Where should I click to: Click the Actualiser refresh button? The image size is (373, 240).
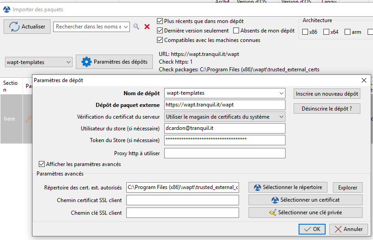(x=27, y=27)
